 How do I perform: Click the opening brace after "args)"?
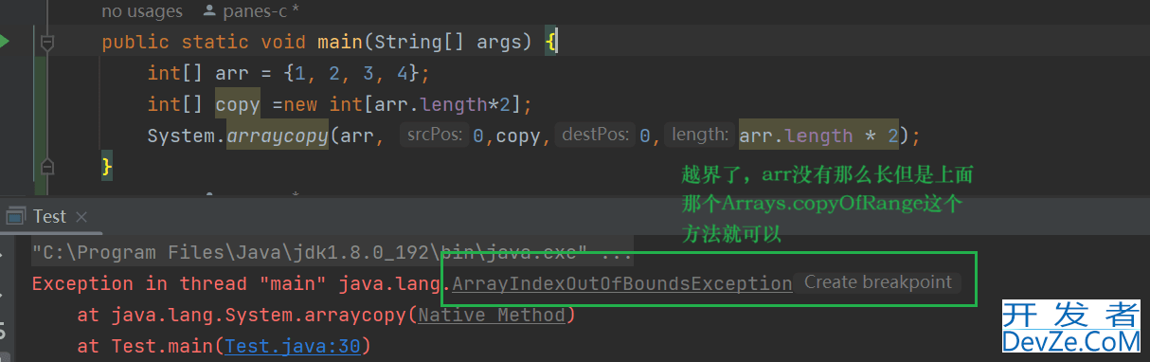(551, 43)
